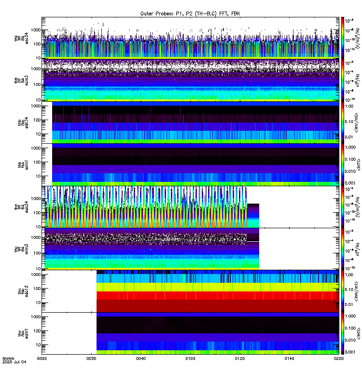Click the '0140' time axis label
Image resolution: width=362 pixels, height=386 pixels.
click(x=289, y=358)
